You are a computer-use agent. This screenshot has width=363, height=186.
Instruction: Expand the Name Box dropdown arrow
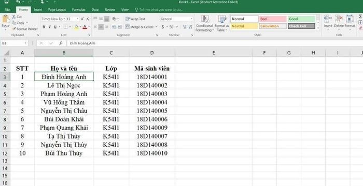coord(25,43)
